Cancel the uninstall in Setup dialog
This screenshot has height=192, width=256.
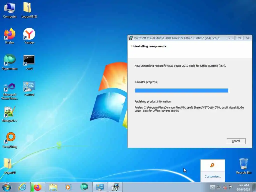236,141
